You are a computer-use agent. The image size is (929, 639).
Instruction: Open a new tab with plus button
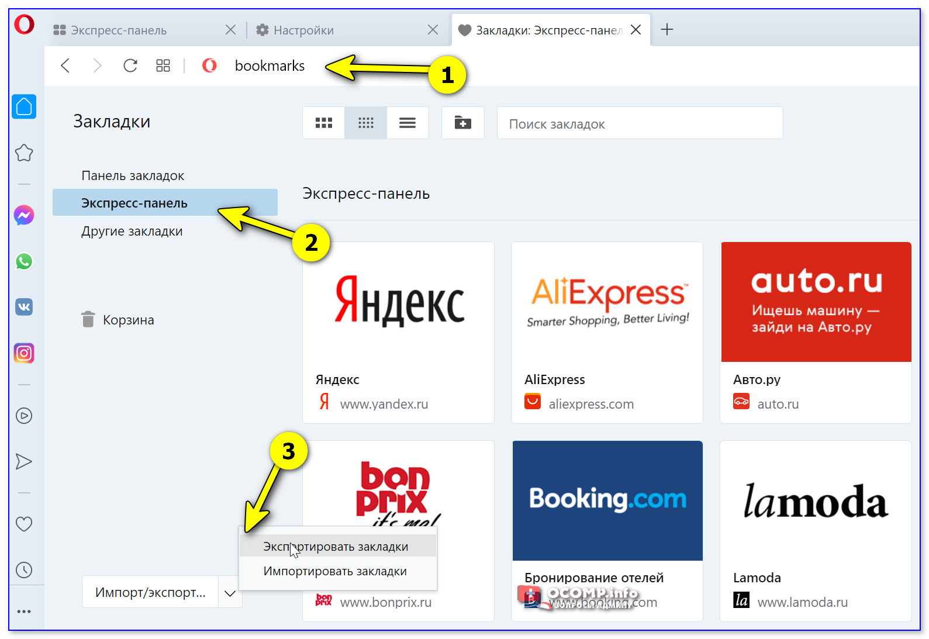667,29
